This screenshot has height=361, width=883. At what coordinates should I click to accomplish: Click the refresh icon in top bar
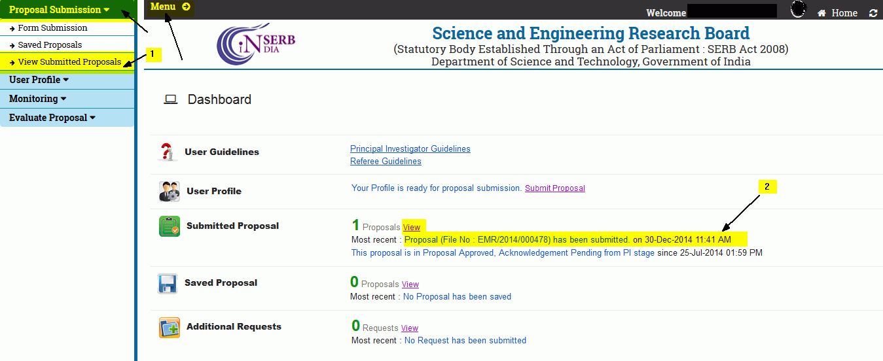pos(873,13)
